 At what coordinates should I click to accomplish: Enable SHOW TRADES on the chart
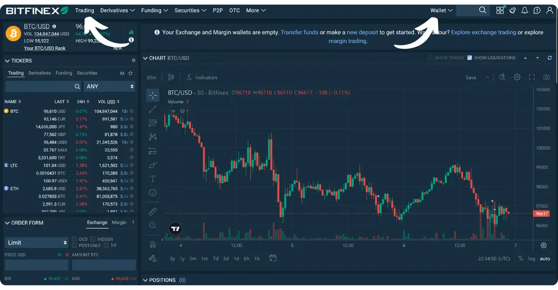431,57
